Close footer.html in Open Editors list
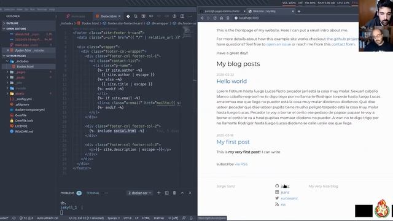 click(x=8, y=50)
